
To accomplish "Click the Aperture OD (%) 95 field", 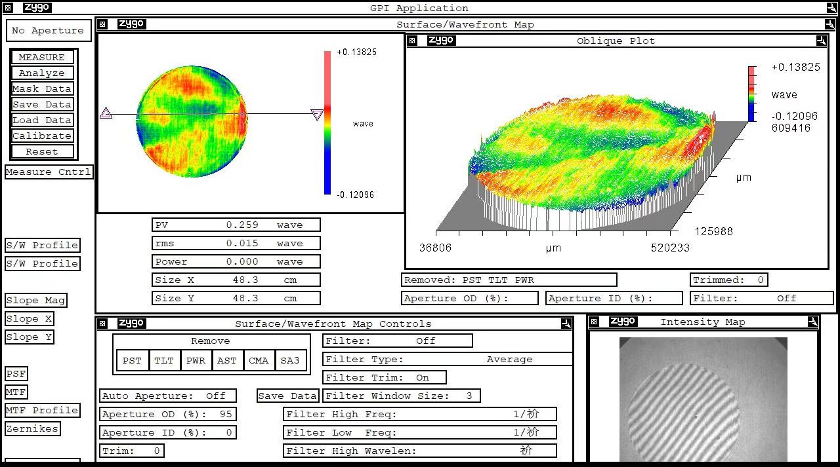I will (167, 414).
